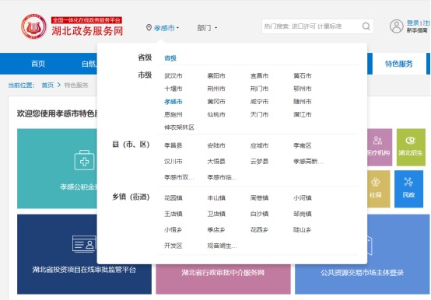Click 首页 in the breadcrumb

point(47,85)
